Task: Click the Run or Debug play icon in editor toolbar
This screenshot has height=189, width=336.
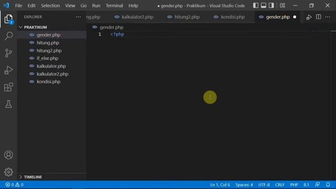Action: pyautogui.click(x=309, y=17)
